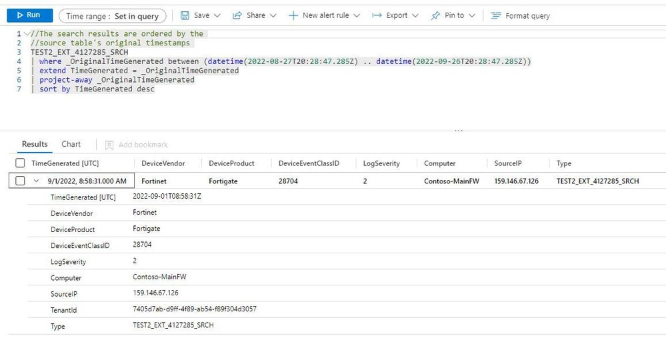This screenshot has height=358, width=666.
Task: Select the 28704 cell in result row
Action: click(x=288, y=181)
